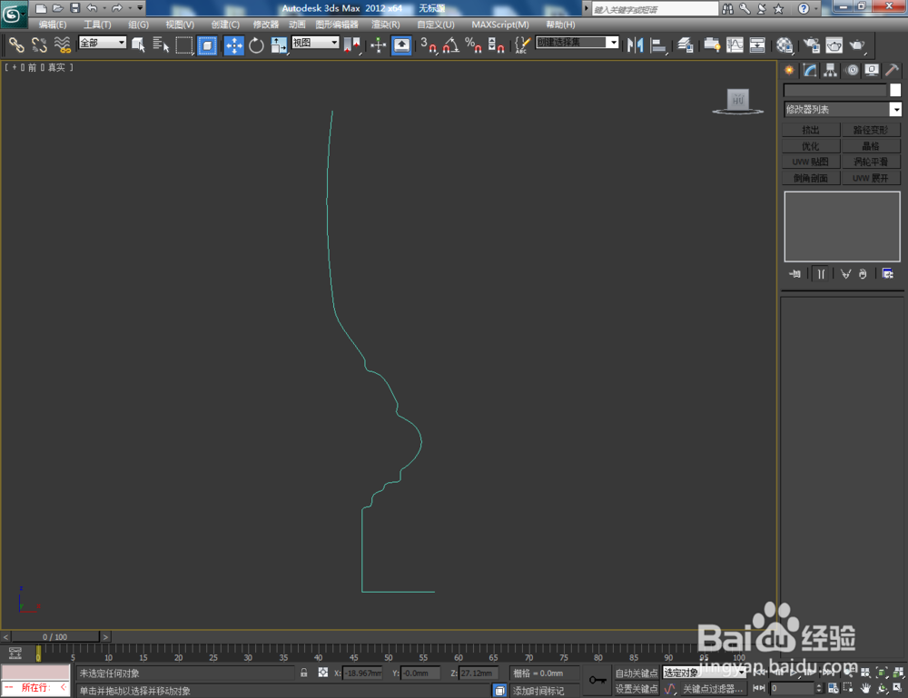Click the 倒角剖面 modifier button
908x698 pixels.
[811, 178]
